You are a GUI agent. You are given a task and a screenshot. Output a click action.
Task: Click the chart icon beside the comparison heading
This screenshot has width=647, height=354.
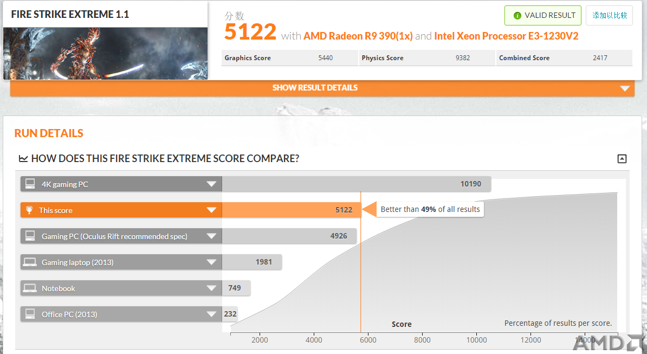[23, 158]
